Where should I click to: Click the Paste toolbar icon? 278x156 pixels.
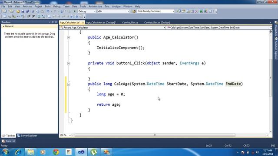[42, 11]
